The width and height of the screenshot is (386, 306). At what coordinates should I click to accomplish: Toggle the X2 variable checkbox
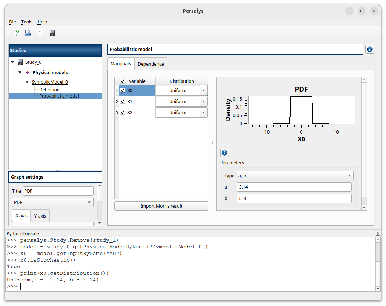coord(123,113)
